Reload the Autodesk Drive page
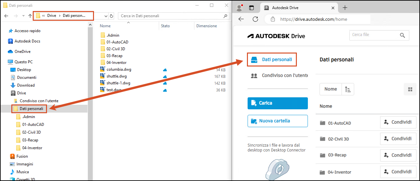 255,19
